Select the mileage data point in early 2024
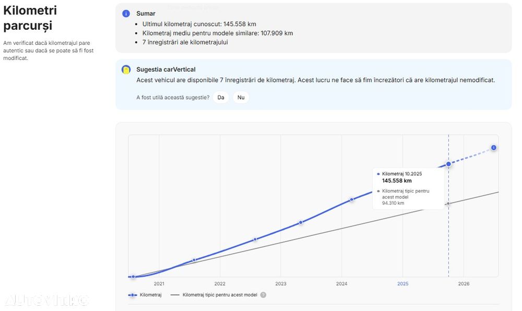Screen dimensions: 522x311 coord(351,199)
